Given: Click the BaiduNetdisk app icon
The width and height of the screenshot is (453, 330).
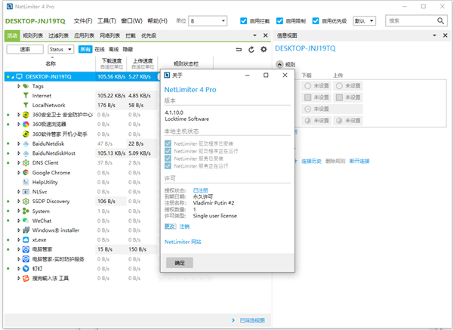Looking at the screenshot, I should (25, 143).
